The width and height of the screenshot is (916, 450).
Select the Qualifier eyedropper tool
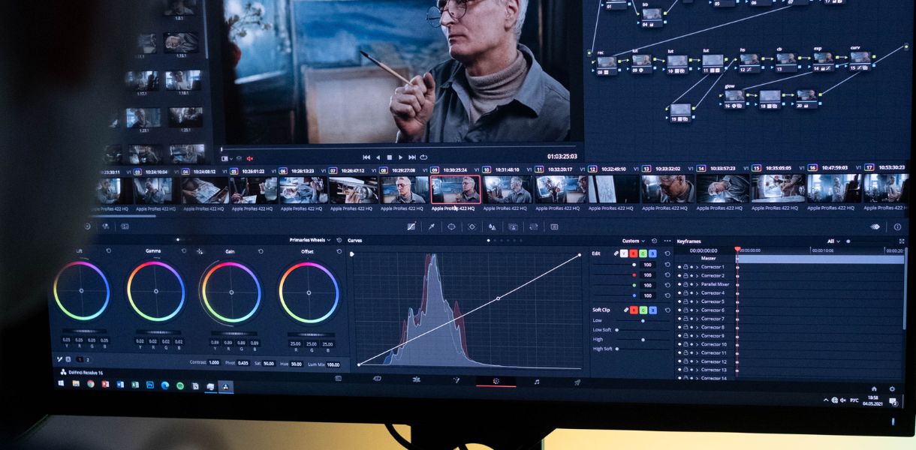pos(432,226)
